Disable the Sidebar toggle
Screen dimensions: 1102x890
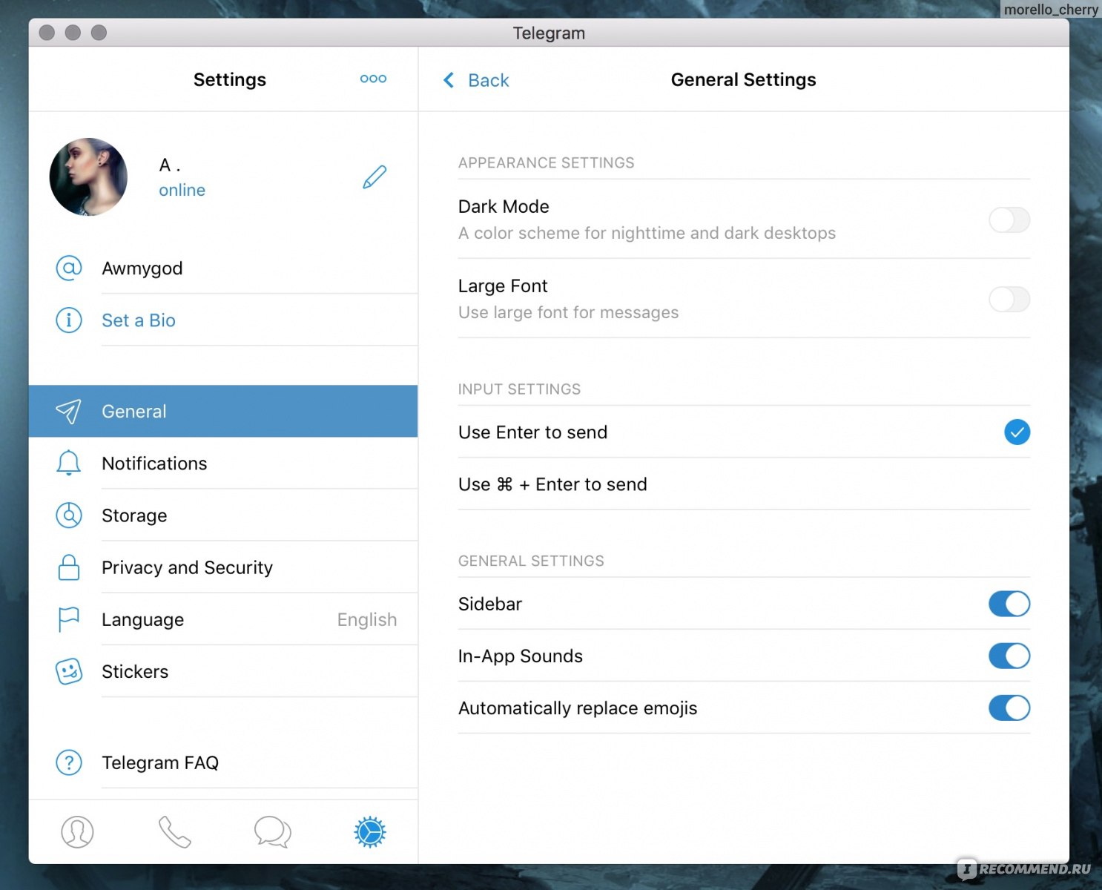coord(1009,604)
